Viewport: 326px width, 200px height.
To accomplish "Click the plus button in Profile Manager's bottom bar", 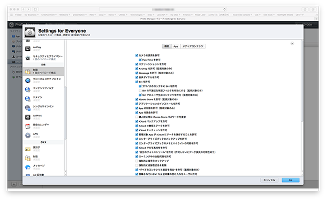I will [x=14, y=184].
